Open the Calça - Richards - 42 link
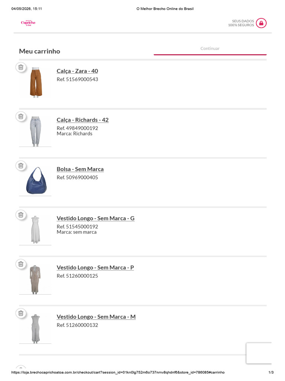The width and height of the screenshot is (285, 381). [x=83, y=120]
